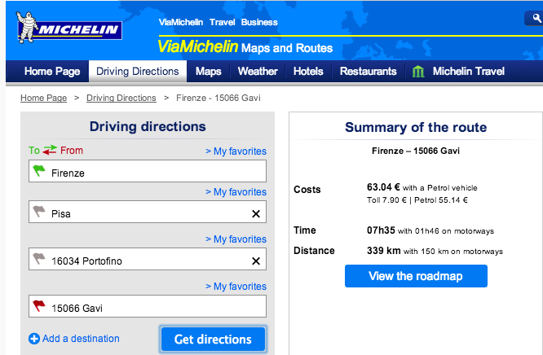543x355 pixels.
Task: Click into the 15066 Gavi destination field
Action: coord(148,306)
